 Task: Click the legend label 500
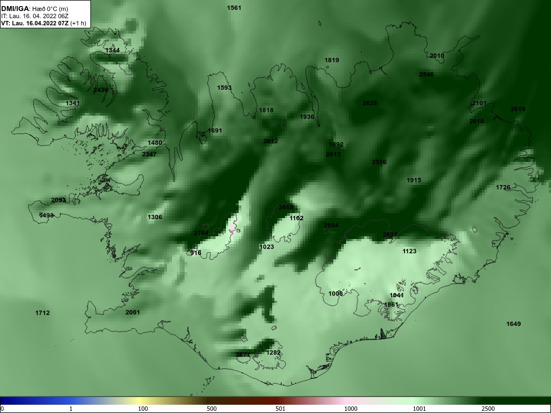coord(212,409)
